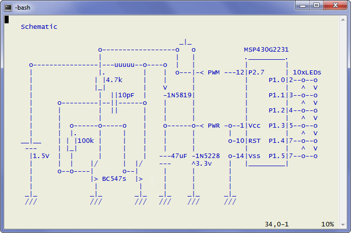Click the '1.5V' battery label
This screenshot has width=351, height=233.
[x=41, y=156]
